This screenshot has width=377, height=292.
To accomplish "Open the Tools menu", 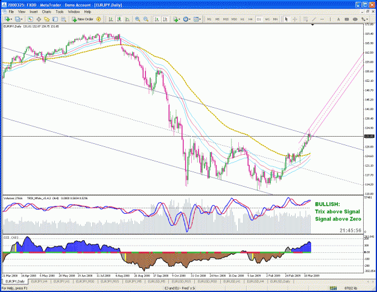I will pos(59,12).
